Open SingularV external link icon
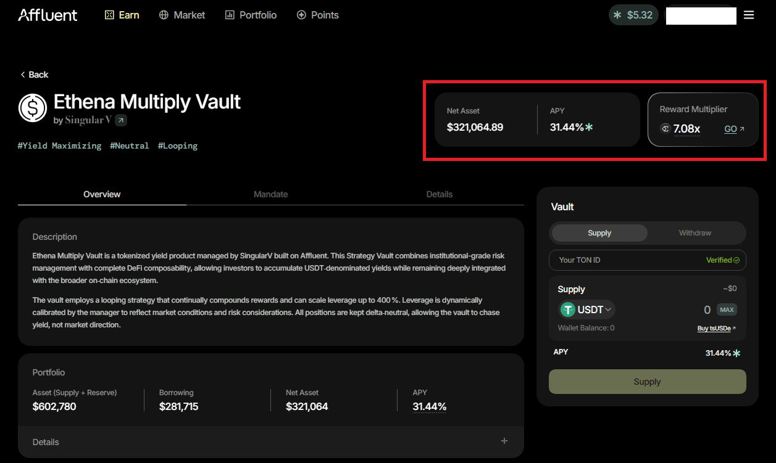The width and height of the screenshot is (776, 463). [x=121, y=120]
